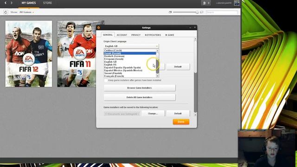Choose Greek from the language list
The width and height of the screenshot is (297, 167).
[130, 59]
